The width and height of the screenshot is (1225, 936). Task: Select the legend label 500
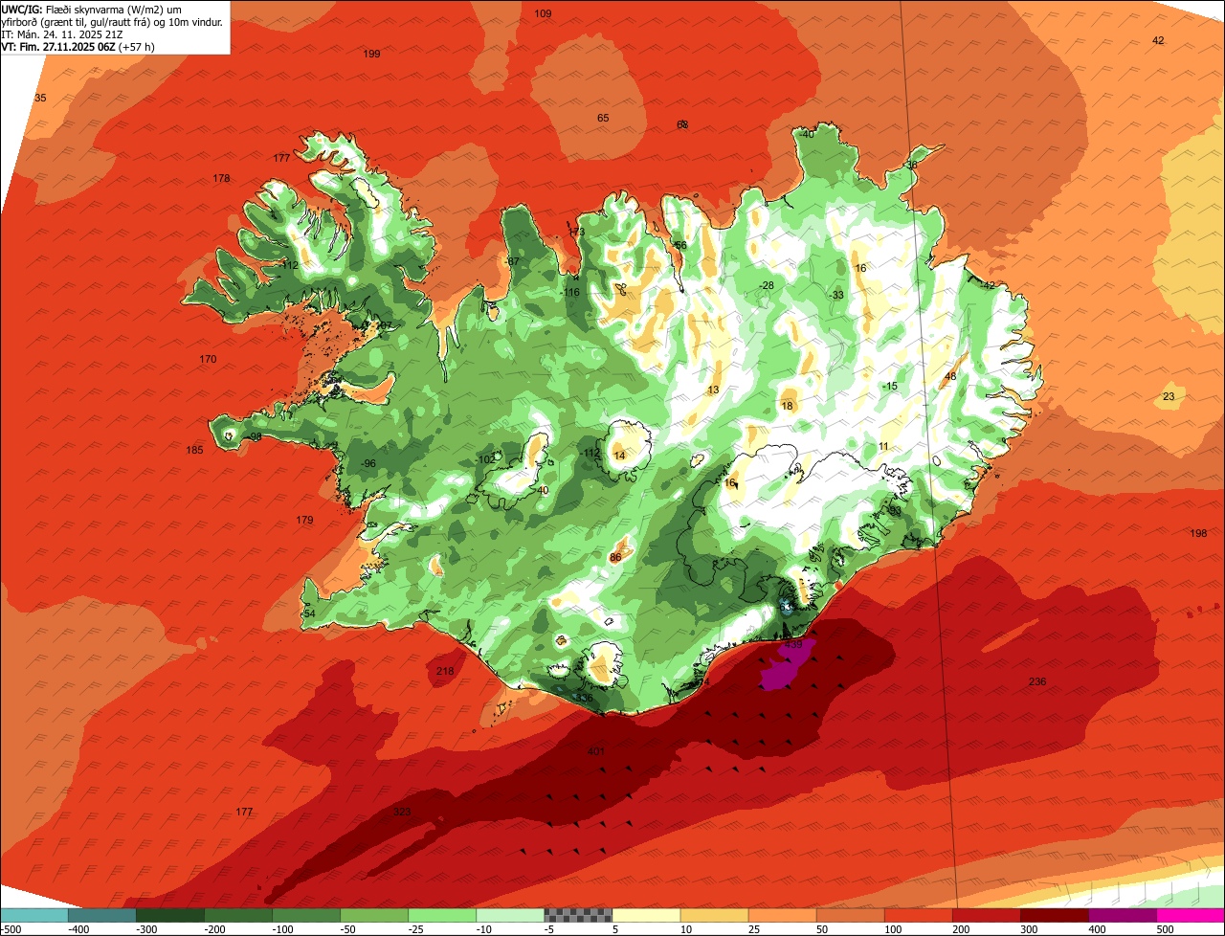[x=1164, y=929]
